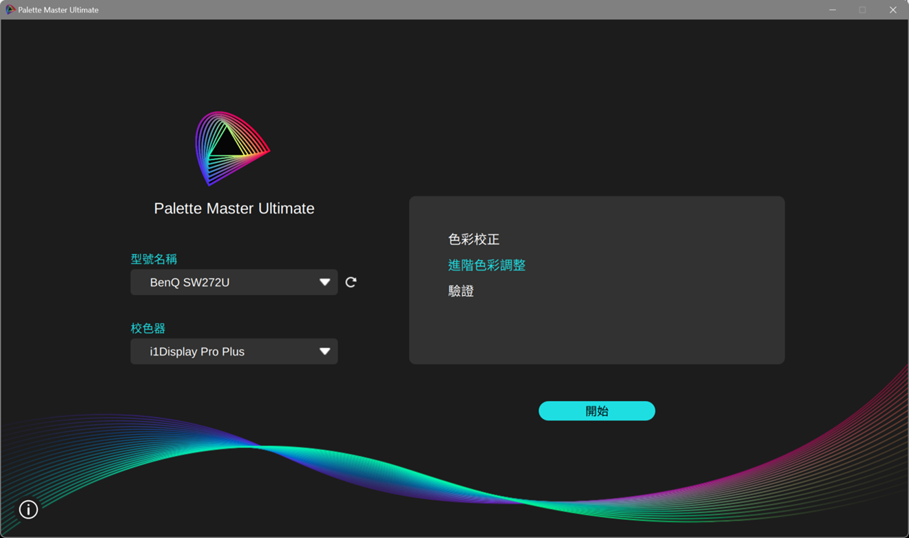
Task: Click the 型號名稱 label
Action: tap(154, 259)
